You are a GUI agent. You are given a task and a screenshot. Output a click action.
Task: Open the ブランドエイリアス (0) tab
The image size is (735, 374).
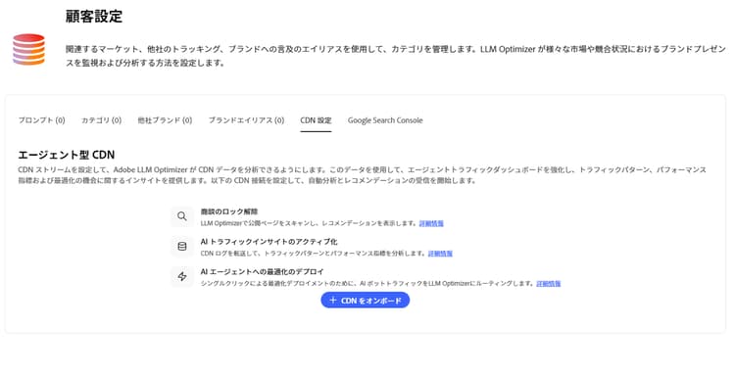coord(247,120)
